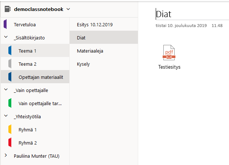This screenshot has height=165, width=229.
Task: Open the Esitys 10.12.2019 page
Action: click(95, 24)
